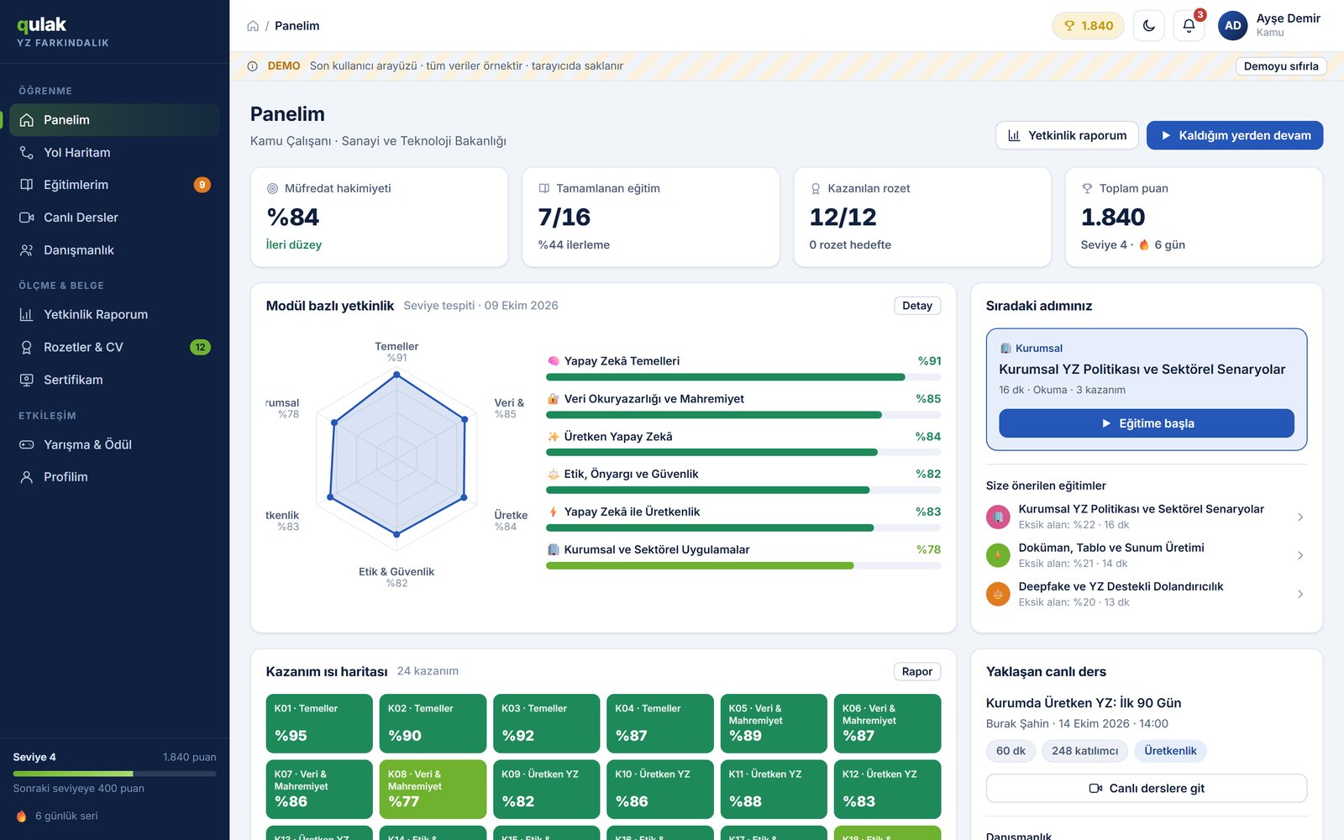Click 6 günlük seri streak text

[66, 816]
